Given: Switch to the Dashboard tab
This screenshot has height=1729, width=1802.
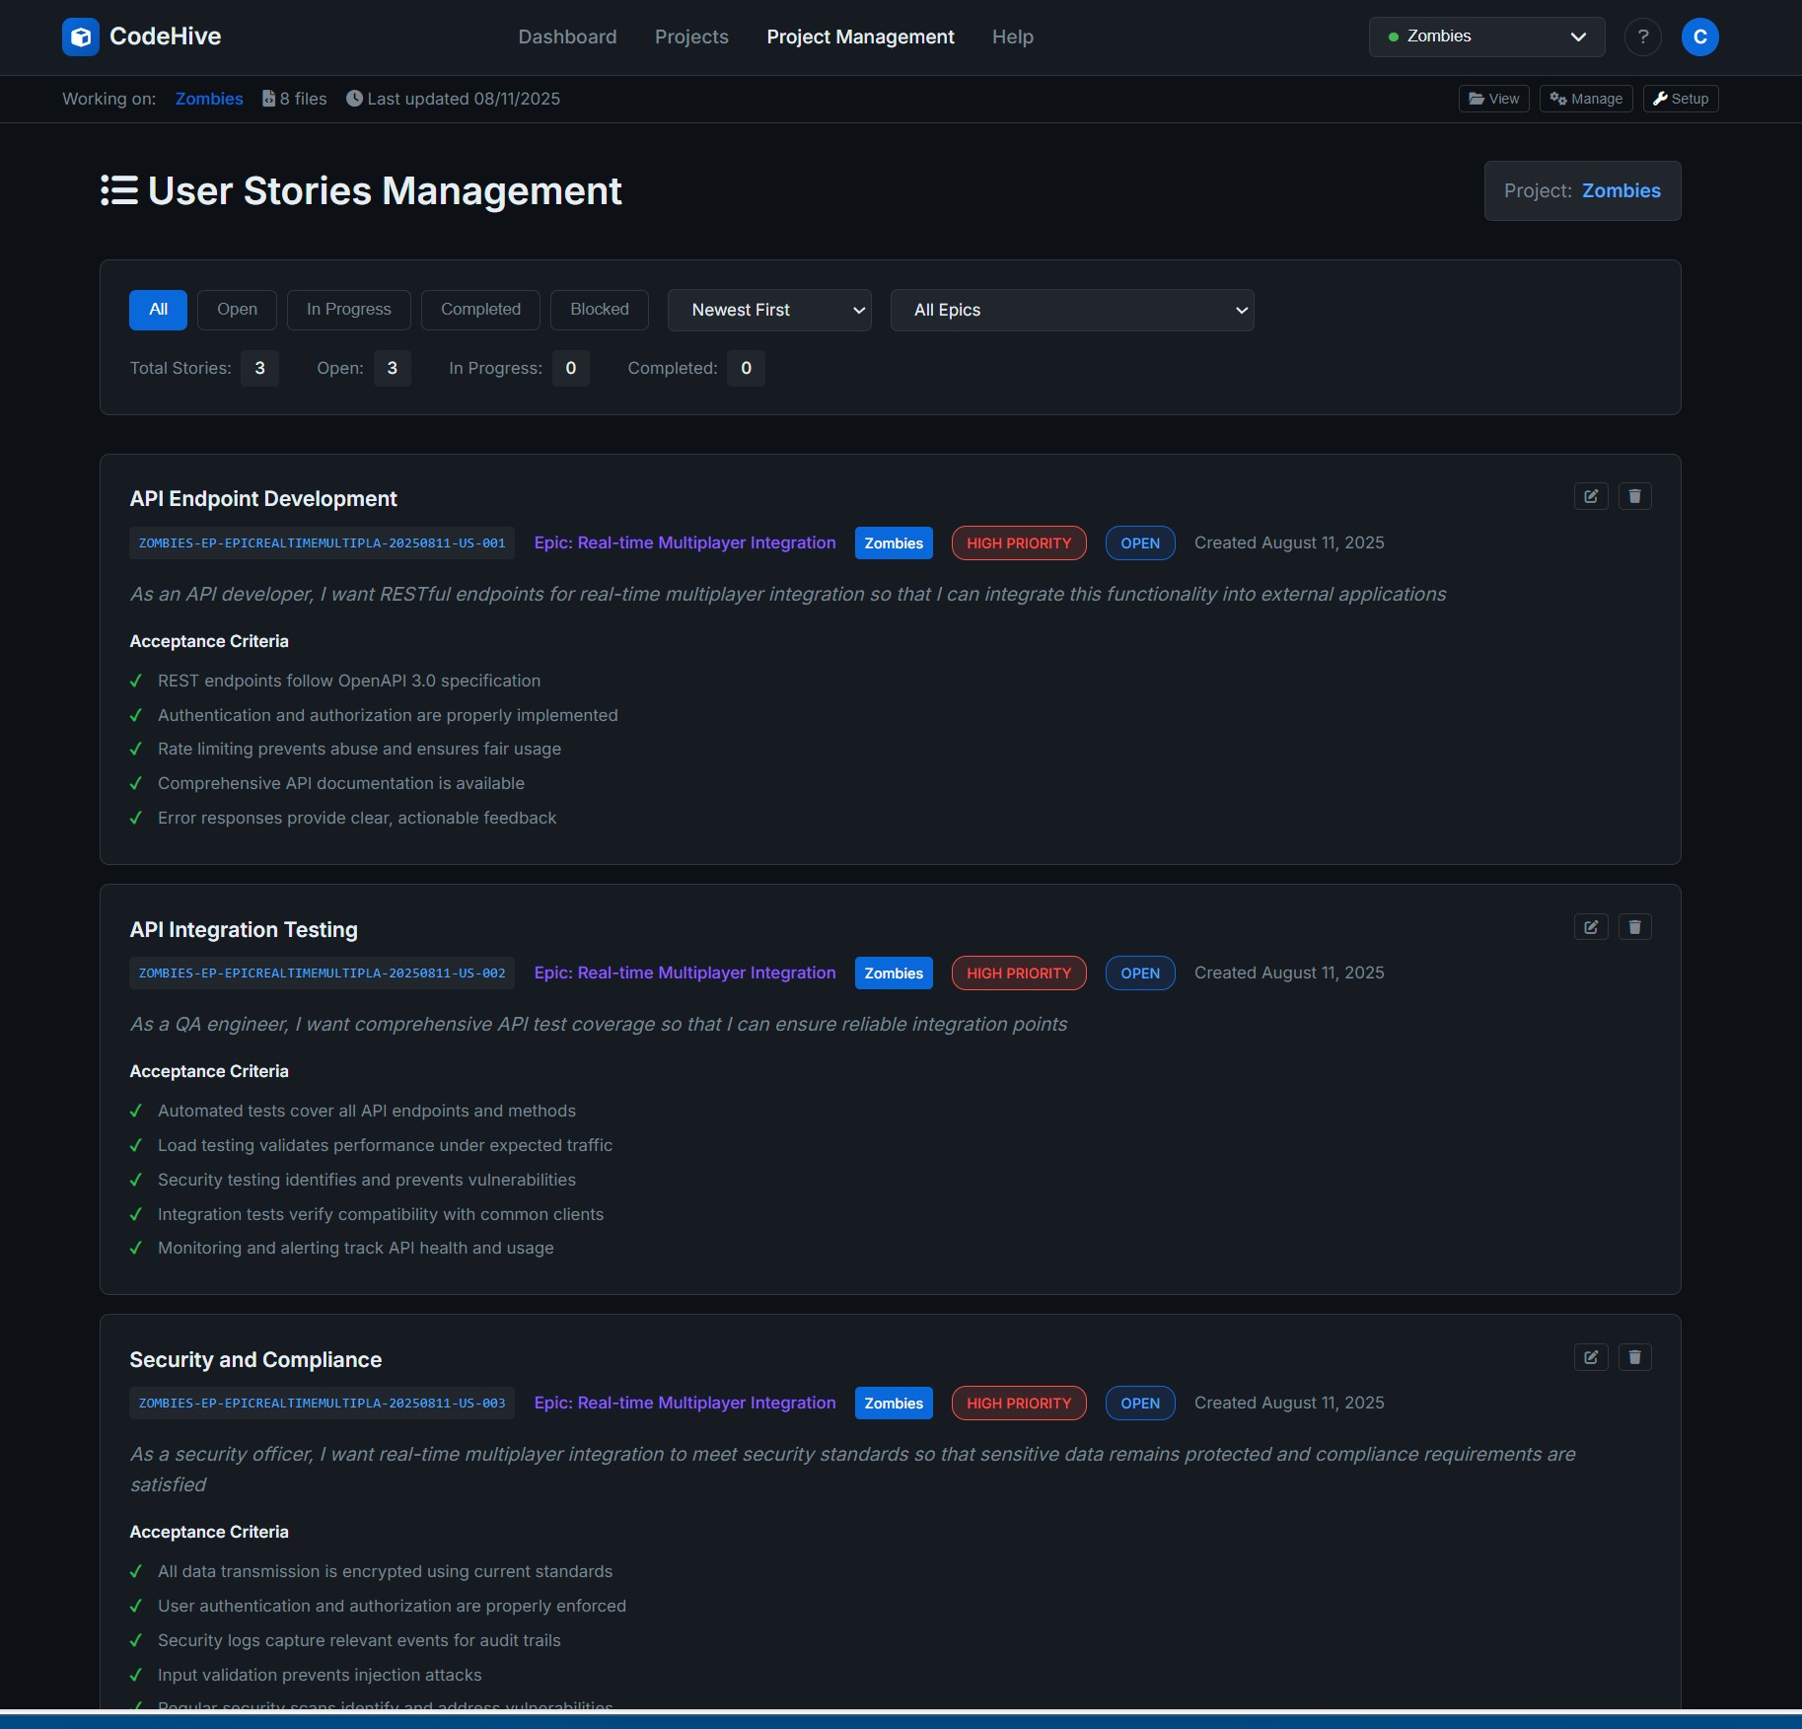Looking at the screenshot, I should click(567, 36).
